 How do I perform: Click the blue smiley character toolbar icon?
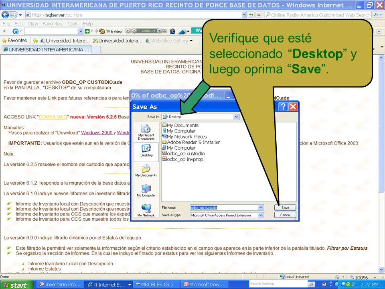coord(172,31)
